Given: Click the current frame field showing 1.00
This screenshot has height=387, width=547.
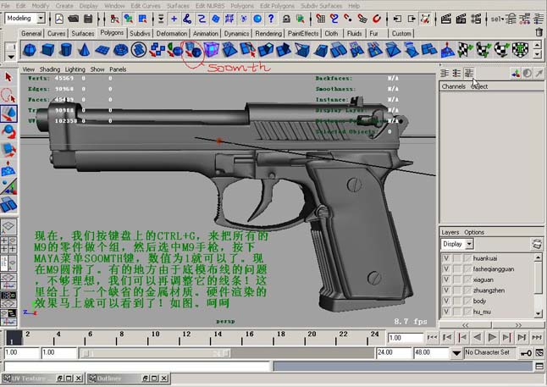Looking at the screenshot, I should (405, 338).
